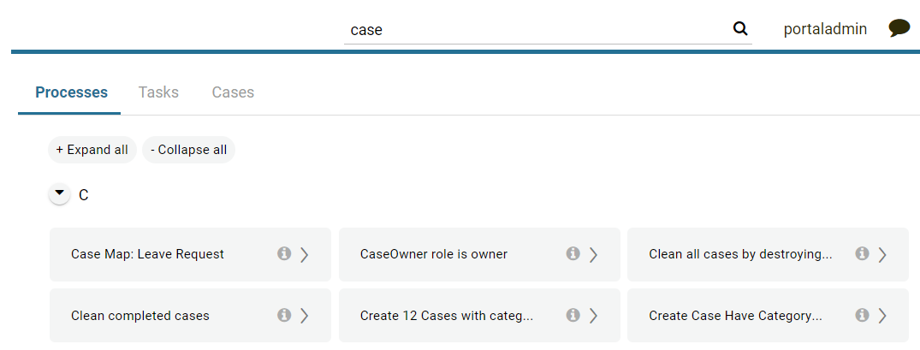Viewport: 920px width, 350px height.
Task: Open the chat speech bubble icon
Action: 899,28
